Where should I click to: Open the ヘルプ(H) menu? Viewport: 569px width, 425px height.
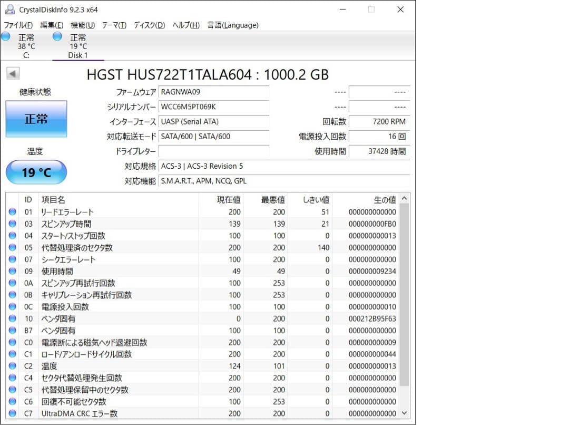coord(186,25)
